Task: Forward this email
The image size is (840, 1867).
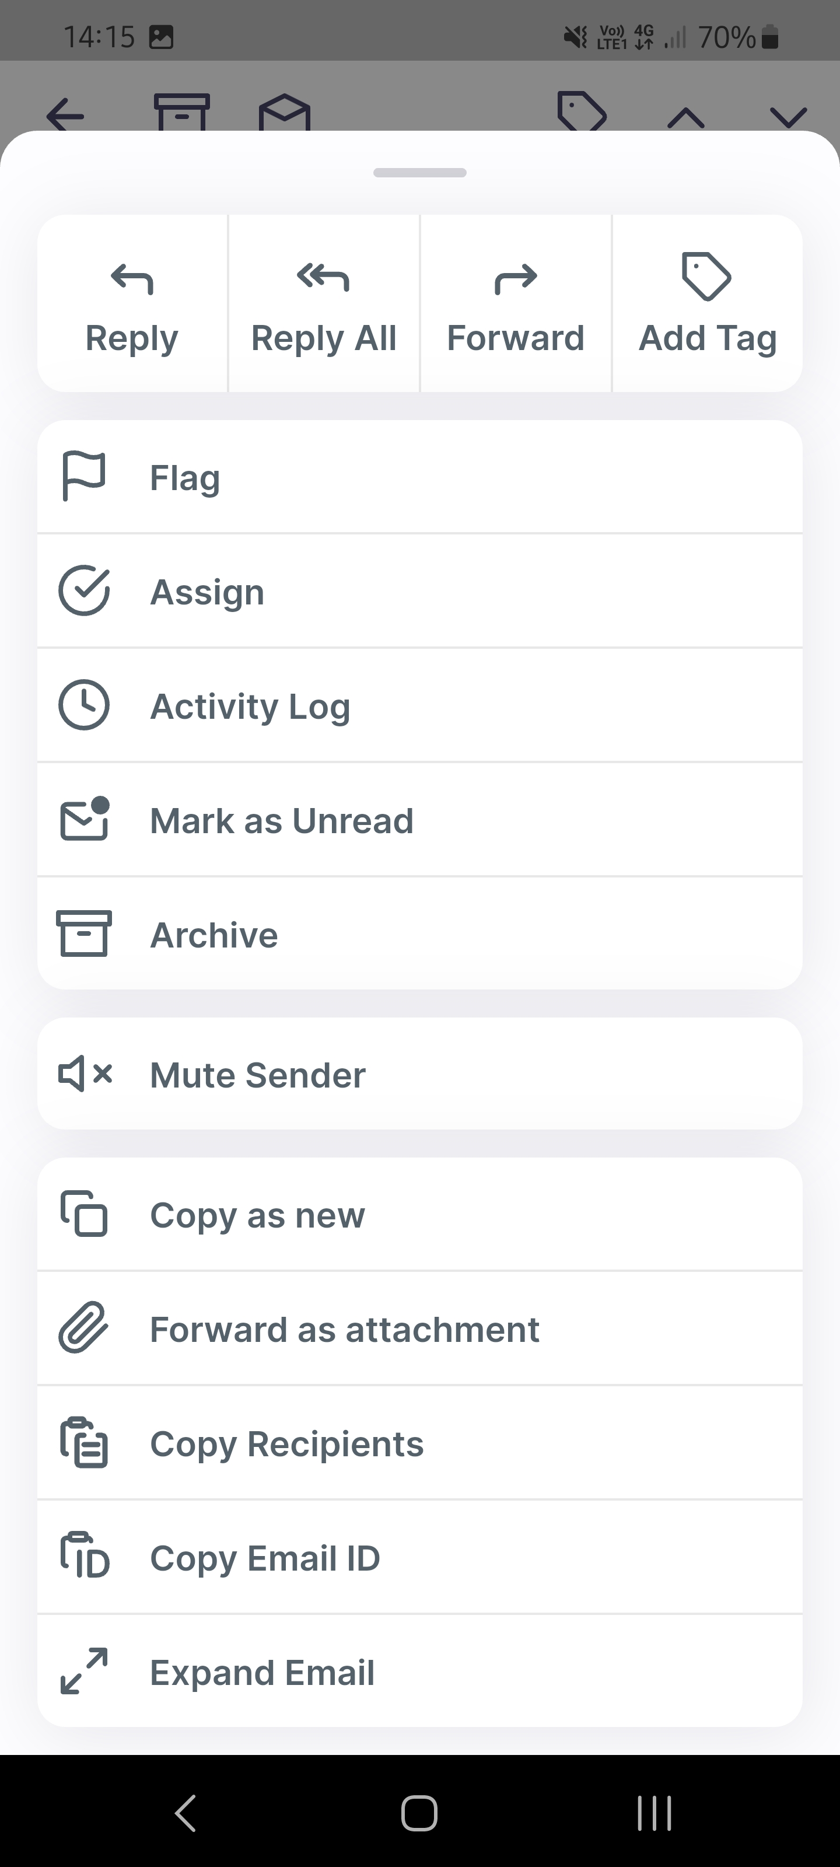Action: point(515,303)
